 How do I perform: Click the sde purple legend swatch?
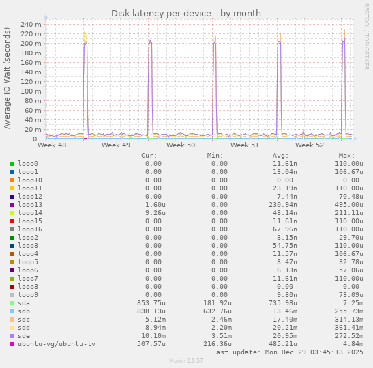[12, 336]
